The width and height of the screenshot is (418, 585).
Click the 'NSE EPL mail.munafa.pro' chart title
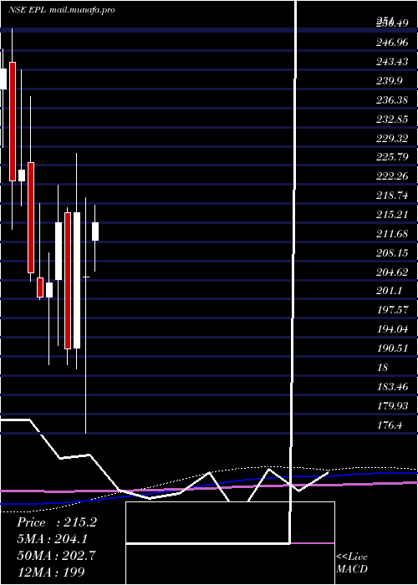click(x=62, y=10)
